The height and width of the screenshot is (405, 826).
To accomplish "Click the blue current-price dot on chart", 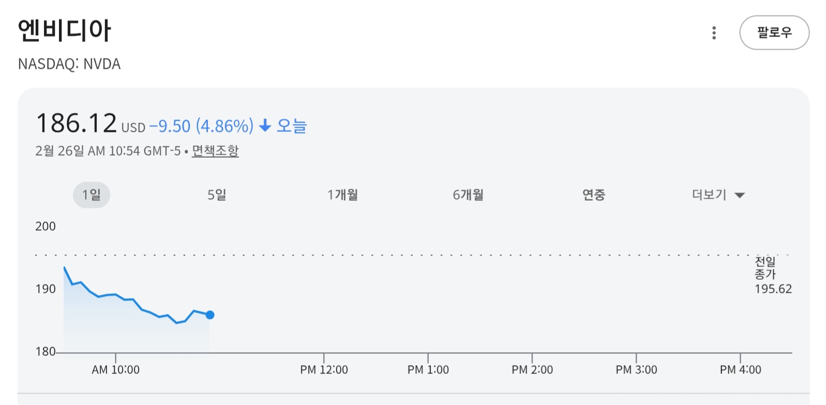I will (x=210, y=315).
